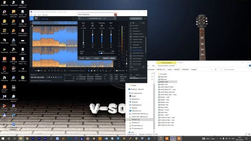Open the help icon in the Music Rebalance header
Screen dimensions: 251x141
[115, 18]
